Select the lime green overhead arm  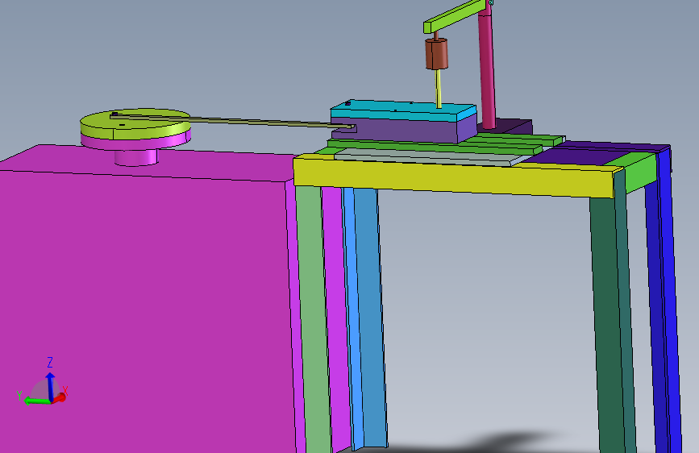(x=455, y=15)
